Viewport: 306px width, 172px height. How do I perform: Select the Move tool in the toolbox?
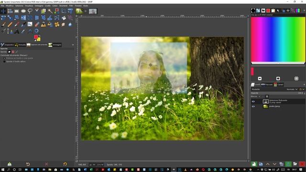tap(3, 11)
